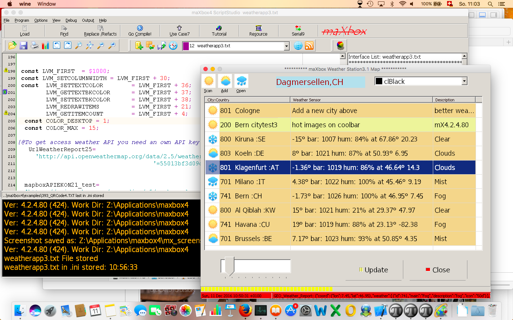Open the Tutorial toolbar item
This screenshot has width=513, height=320.
pyautogui.click(x=219, y=31)
